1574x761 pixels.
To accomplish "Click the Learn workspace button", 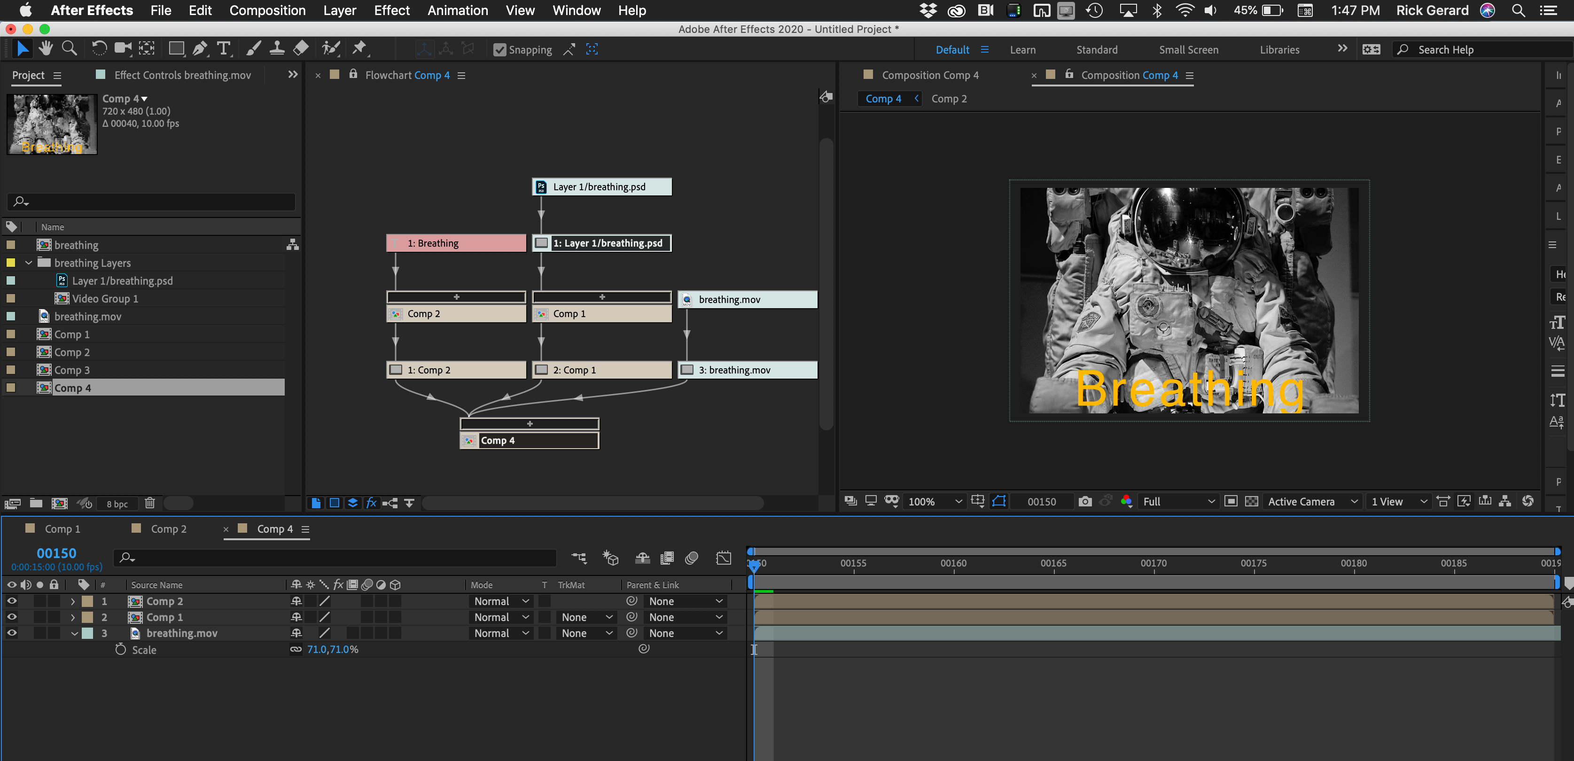I will 1023,49.
